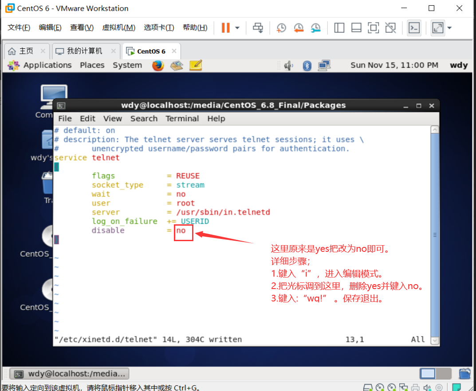Image resolution: width=476 pixels, height=391 pixels.
Task: Click the stretch guest display icon
Action: pyautogui.click(x=438, y=28)
